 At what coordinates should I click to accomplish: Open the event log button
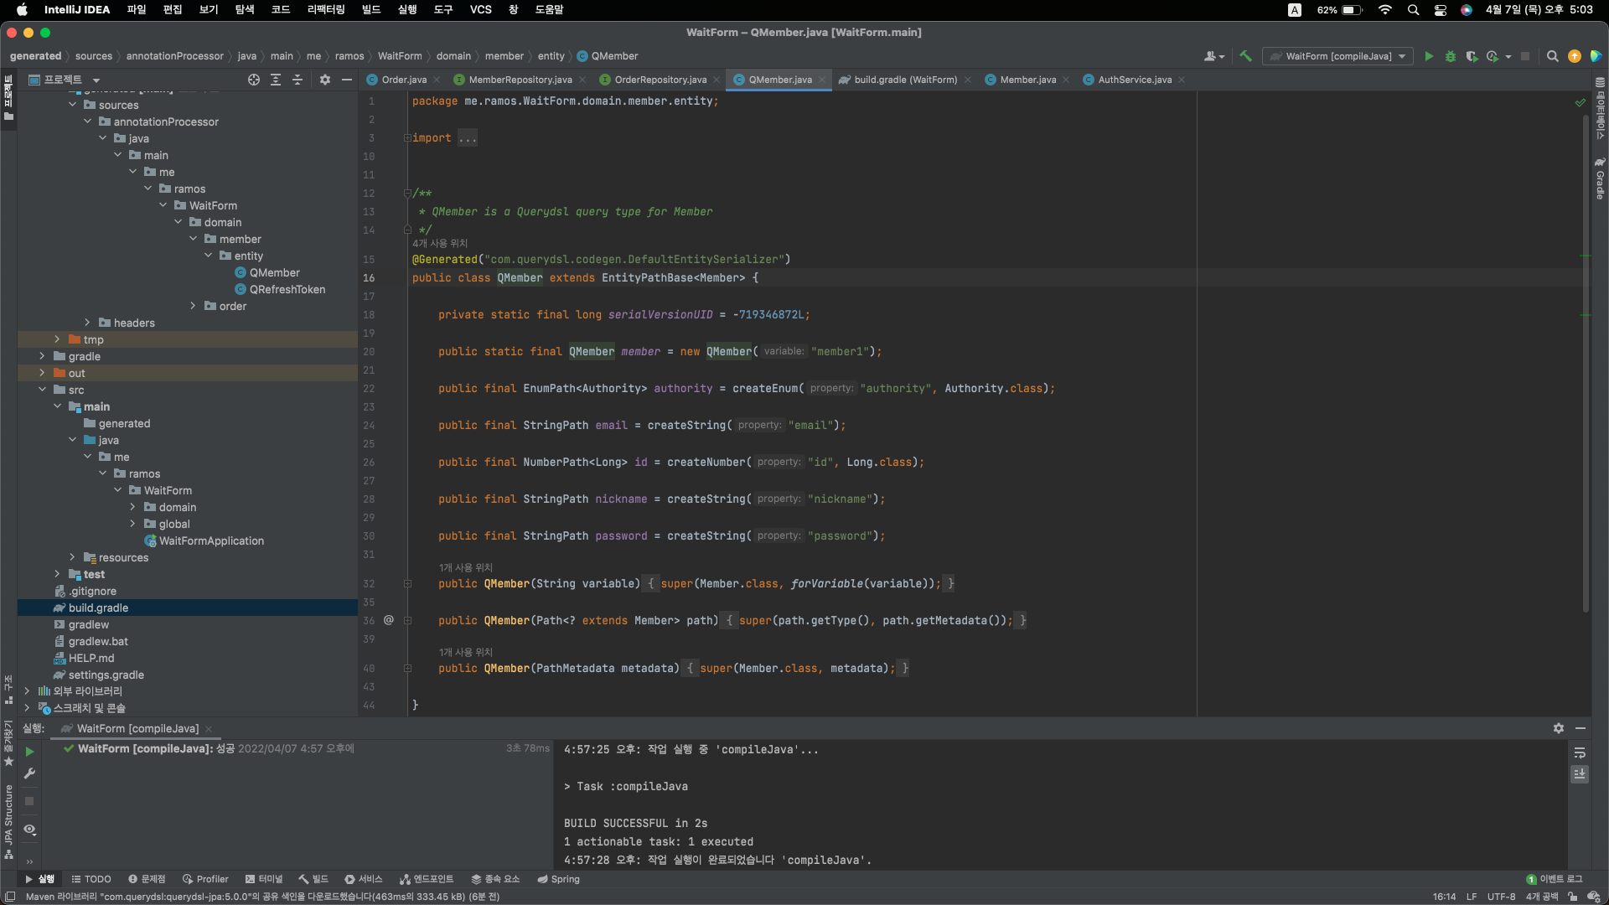(x=1554, y=879)
